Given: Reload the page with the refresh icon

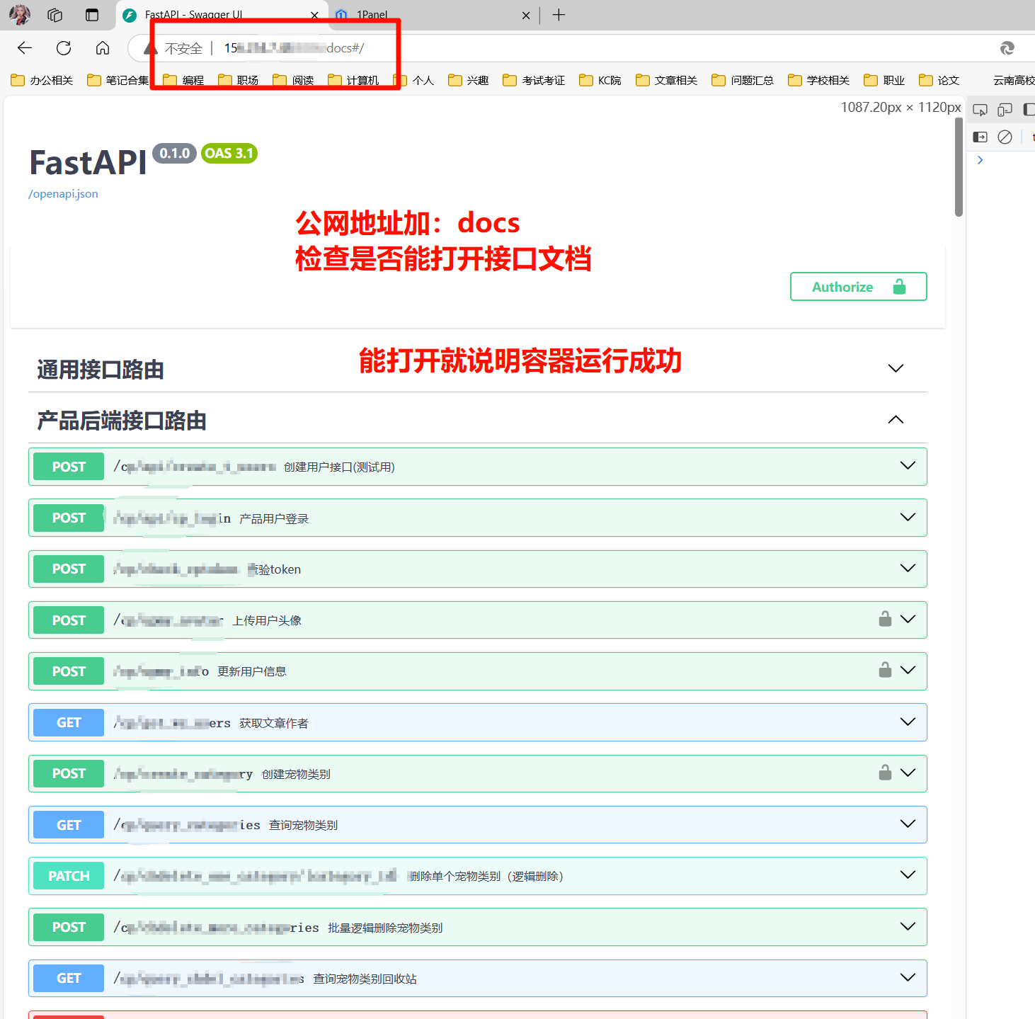Looking at the screenshot, I should tap(63, 47).
